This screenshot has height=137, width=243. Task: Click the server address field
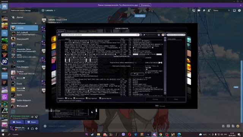pos(100,35)
